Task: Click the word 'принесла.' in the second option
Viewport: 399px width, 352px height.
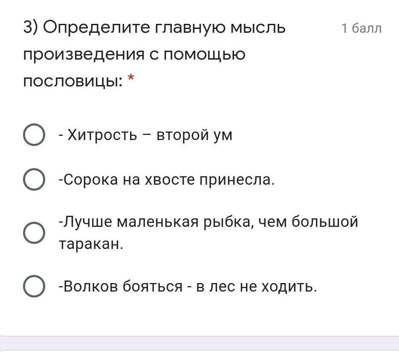Action: 237,180
